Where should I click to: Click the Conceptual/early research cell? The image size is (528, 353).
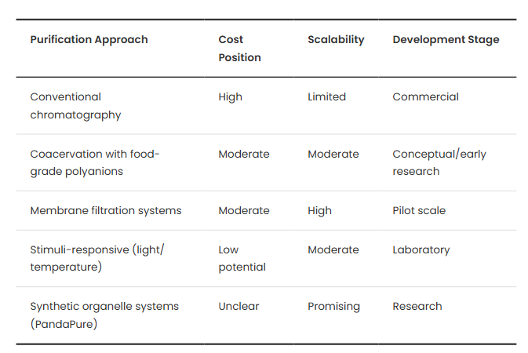coord(439,162)
